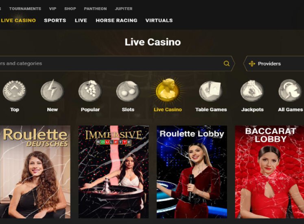Launch Immersive Roulette game thumbnail
Screen dimensions: 304x224
(x=114, y=172)
